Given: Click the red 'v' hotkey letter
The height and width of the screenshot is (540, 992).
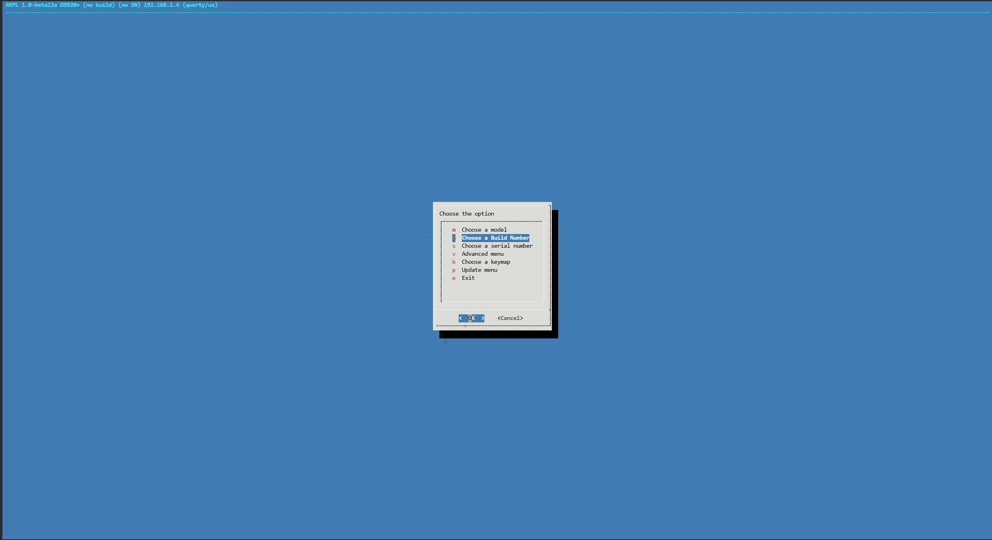Looking at the screenshot, I should click(x=454, y=254).
